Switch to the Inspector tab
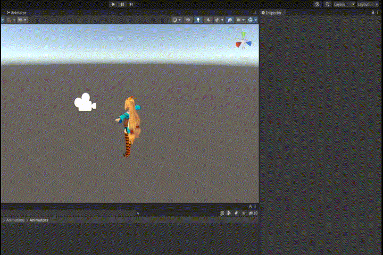Viewport: 383px width, 255px height. [x=272, y=13]
